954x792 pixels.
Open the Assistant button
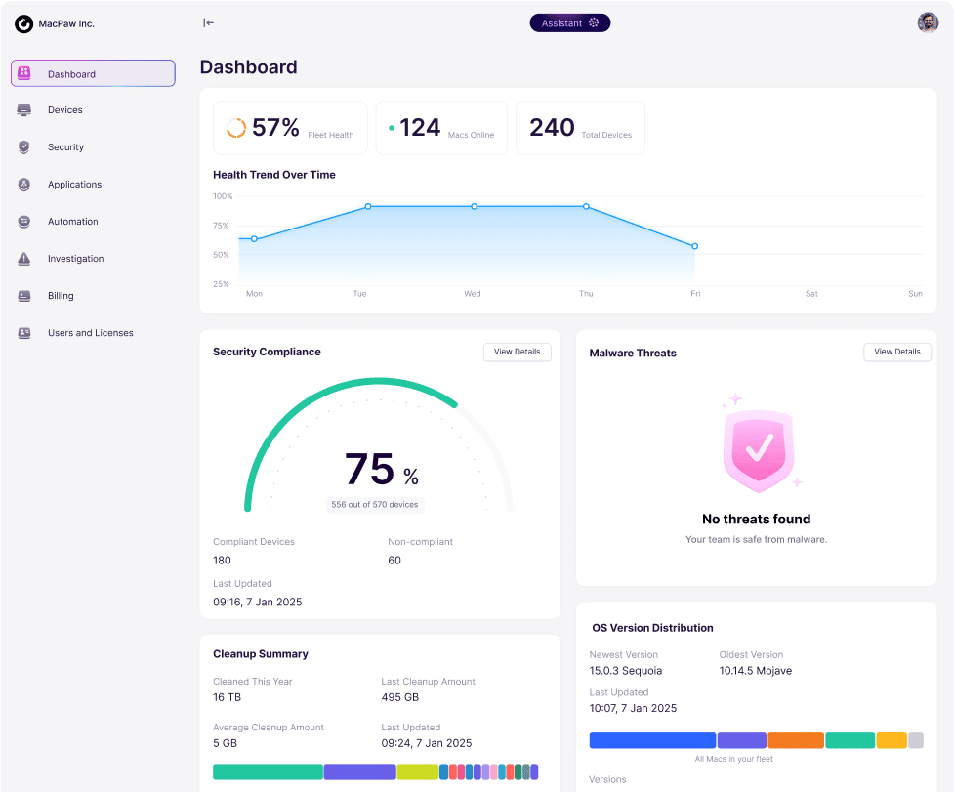coord(570,22)
